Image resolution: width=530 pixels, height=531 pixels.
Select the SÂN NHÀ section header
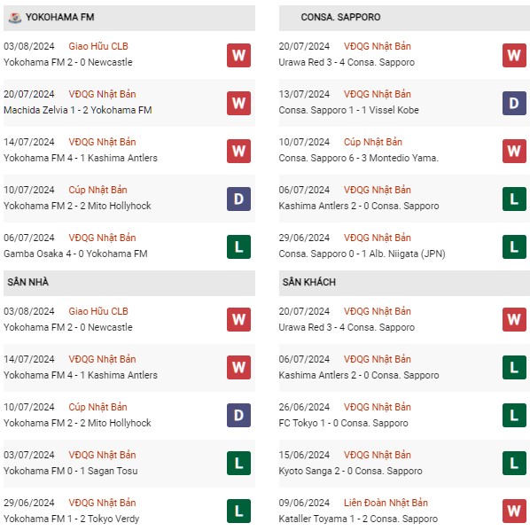click(129, 283)
